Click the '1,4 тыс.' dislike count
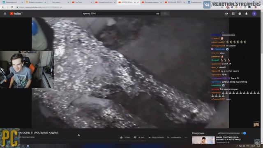 [x=141, y=137]
